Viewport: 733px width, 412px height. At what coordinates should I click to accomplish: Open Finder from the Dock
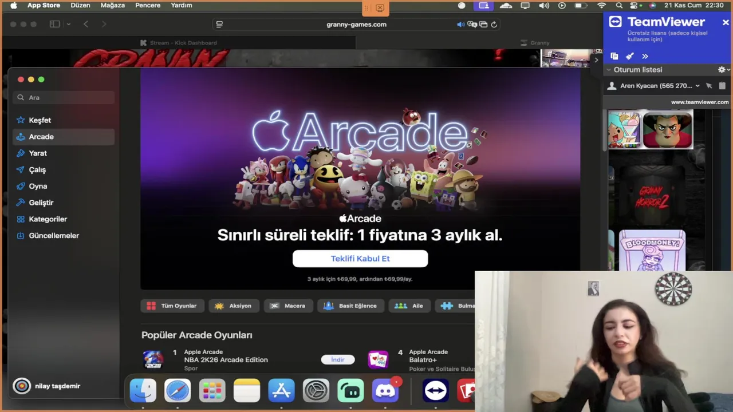pyautogui.click(x=143, y=391)
